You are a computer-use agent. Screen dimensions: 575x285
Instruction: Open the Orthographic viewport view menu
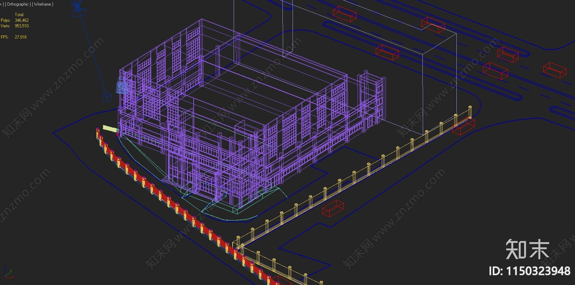click(18, 4)
